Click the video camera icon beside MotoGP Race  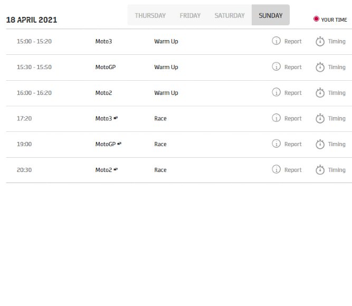click(119, 144)
